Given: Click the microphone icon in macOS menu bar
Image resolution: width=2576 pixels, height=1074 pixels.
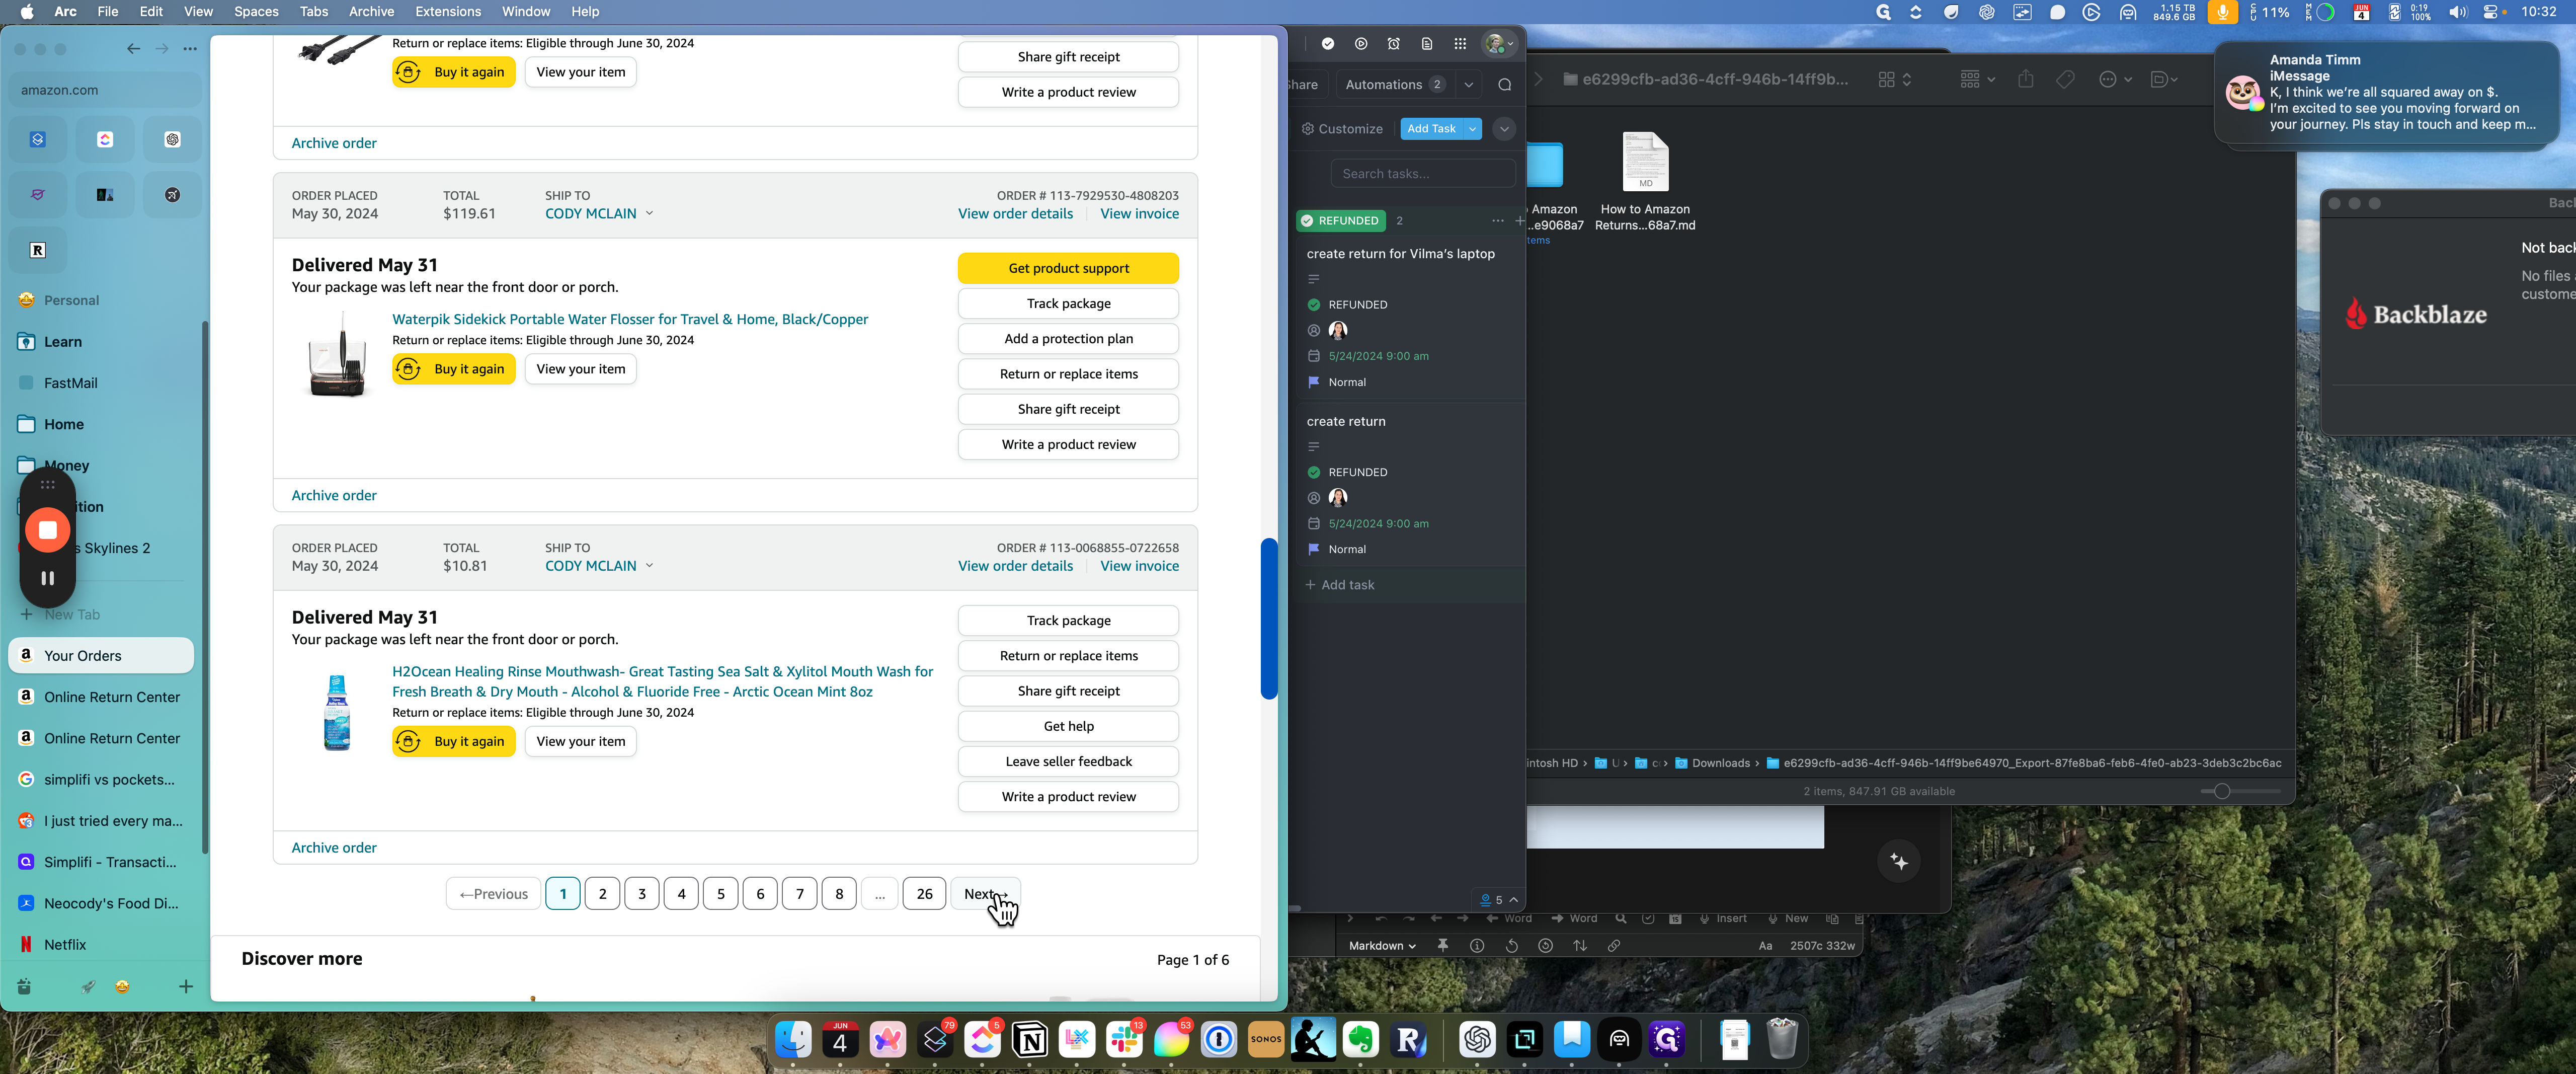Looking at the screenshot, I should (x=2222, y=12).
